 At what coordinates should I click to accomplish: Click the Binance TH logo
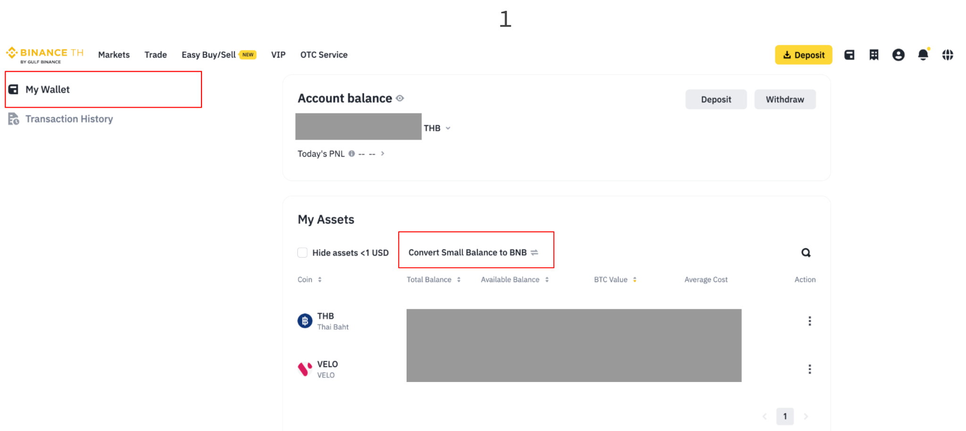[45, 55]
